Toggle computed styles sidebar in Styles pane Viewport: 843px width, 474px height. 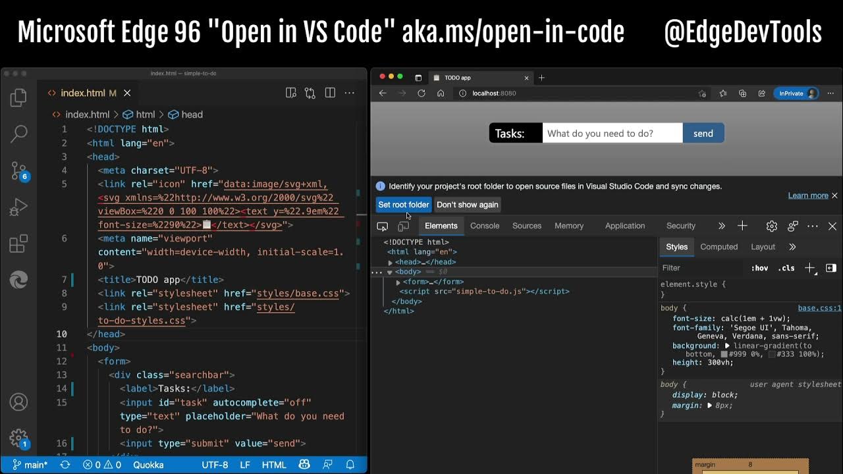(831, 268)
